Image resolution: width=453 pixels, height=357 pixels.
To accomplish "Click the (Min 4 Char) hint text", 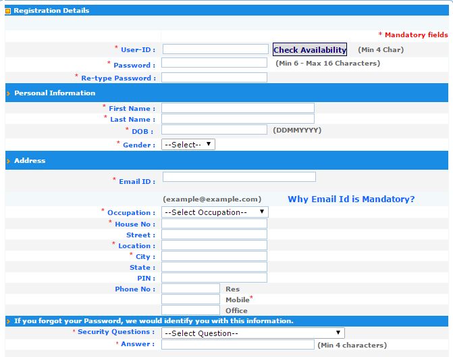I will tap(381, 50).
